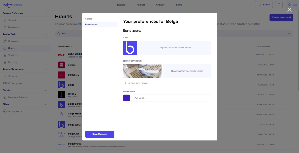This screenshot has width=299, height=153.
Task: Open the Share menu
Action: (179, 5)
